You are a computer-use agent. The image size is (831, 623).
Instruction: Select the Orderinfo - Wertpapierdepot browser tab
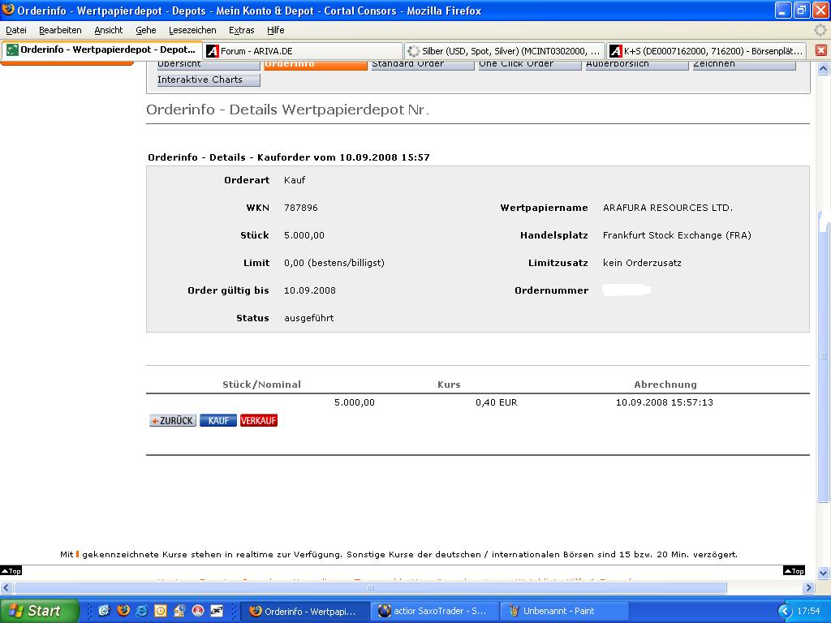[101, 50]
